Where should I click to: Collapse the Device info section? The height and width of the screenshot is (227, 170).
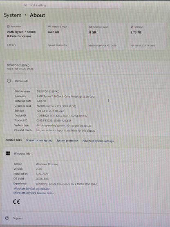[87, 81]
